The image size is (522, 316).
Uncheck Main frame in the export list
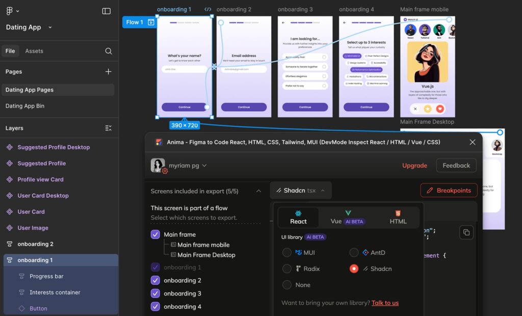[x=155, y=234]
